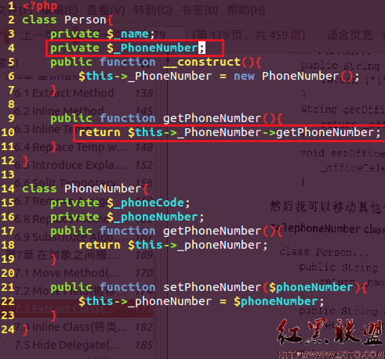Open the 查看(V) menu
The height and width of the screenshot is (359, 385).
[x=106, y=11]
